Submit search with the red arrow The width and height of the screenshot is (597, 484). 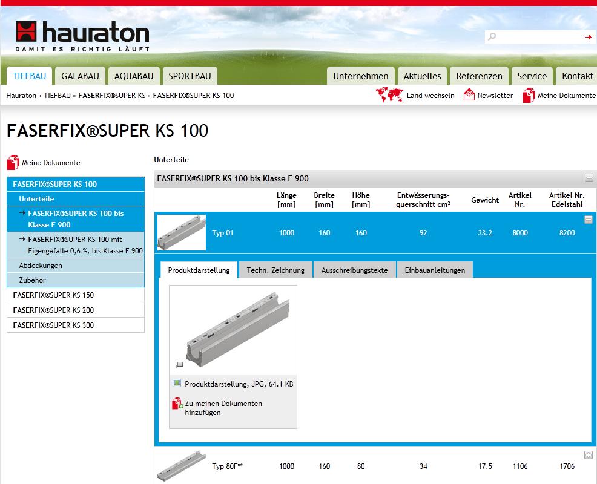pos(589,37)
